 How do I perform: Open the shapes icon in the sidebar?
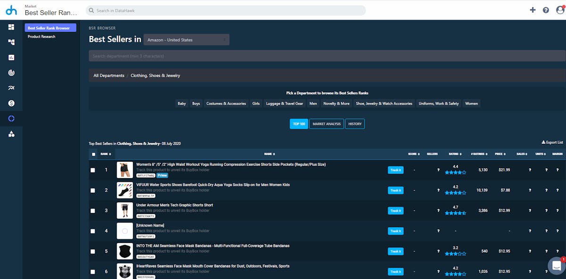click(11, 134)
